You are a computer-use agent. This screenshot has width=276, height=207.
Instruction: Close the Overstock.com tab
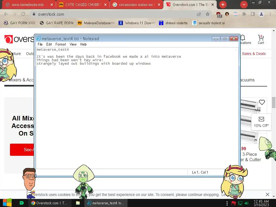(x=213, y=5)
